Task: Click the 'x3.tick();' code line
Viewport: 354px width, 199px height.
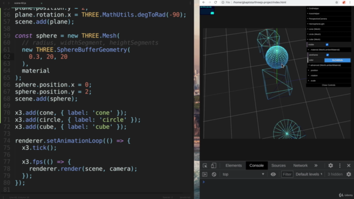Action: pyautogui.click(x=39, y=148)
